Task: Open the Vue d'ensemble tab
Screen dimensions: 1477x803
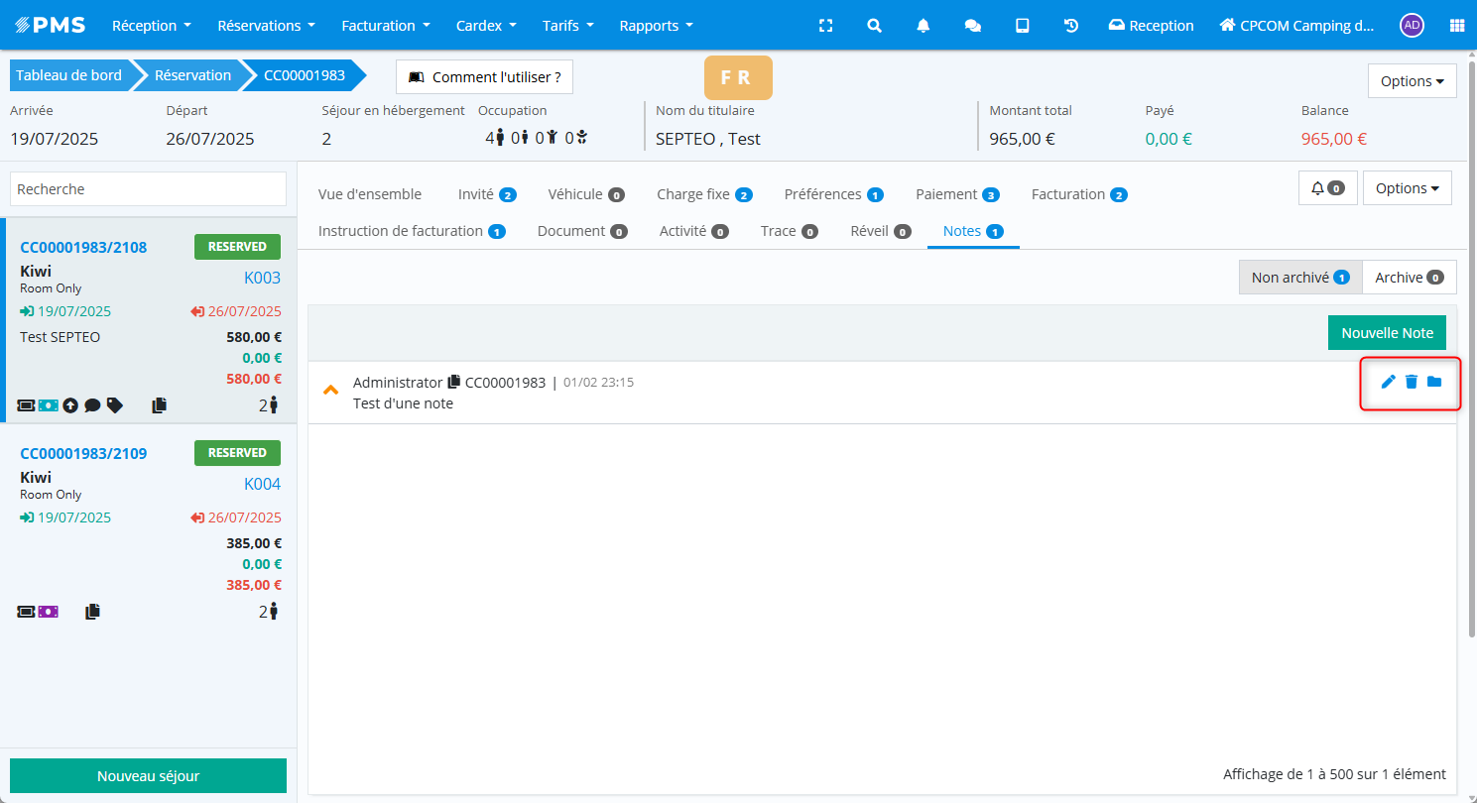Action: (x=370, y=194)
